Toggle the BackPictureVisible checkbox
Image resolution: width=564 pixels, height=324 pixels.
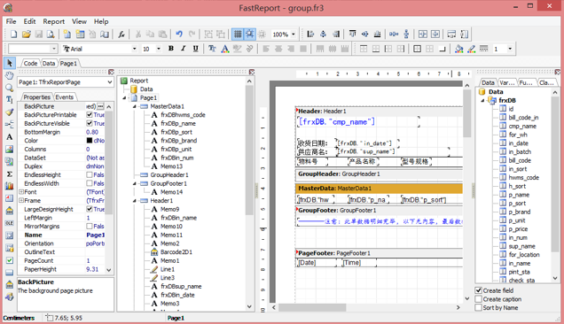pyautogui.click(x=90, y=123)
